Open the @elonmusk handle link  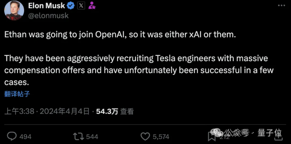48,16
